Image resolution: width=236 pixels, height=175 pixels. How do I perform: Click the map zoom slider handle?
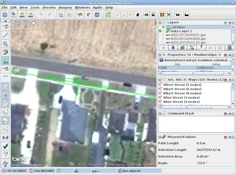click(33, 23)
